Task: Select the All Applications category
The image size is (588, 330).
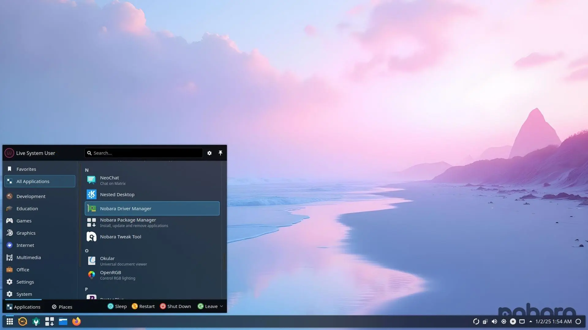Action: [x=40, y=181]
